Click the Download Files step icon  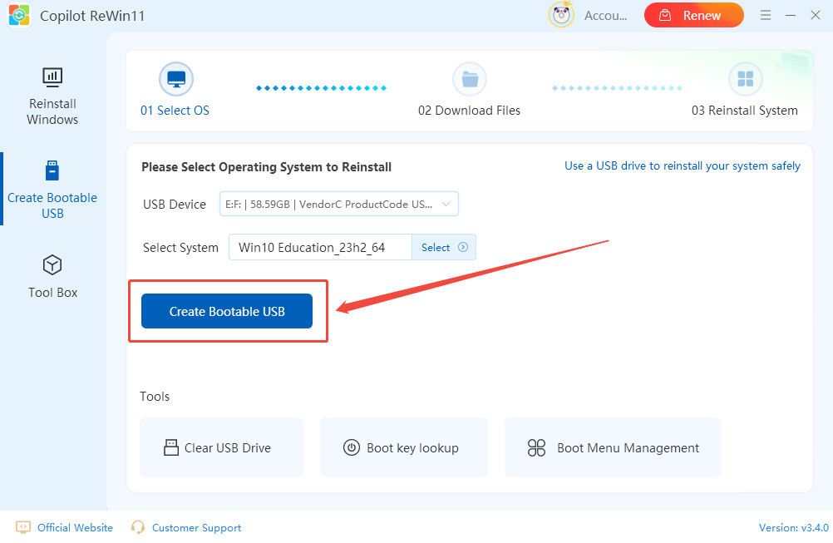(469, 79)
